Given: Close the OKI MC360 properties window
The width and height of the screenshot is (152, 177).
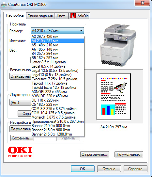Looking at the screenshot, I should tap(143, 3).
